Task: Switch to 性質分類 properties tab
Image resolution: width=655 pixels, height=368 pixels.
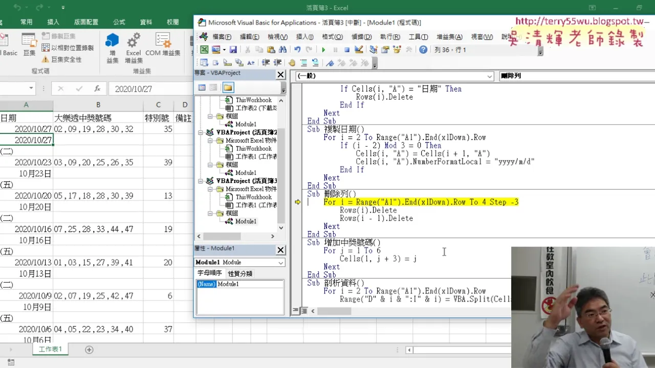Action: tap(240, 273)
